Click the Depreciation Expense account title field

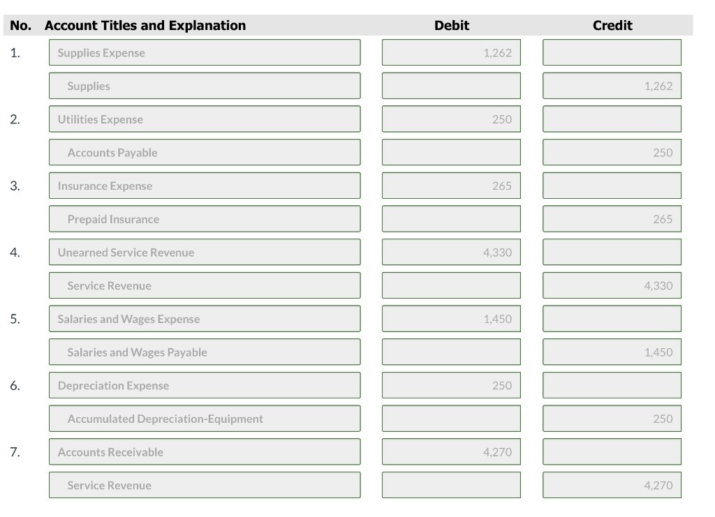point(204,385)
